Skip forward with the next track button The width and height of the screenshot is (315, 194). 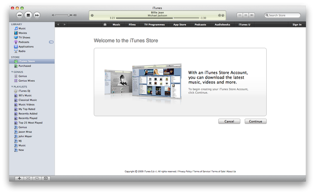coord(37,15)
